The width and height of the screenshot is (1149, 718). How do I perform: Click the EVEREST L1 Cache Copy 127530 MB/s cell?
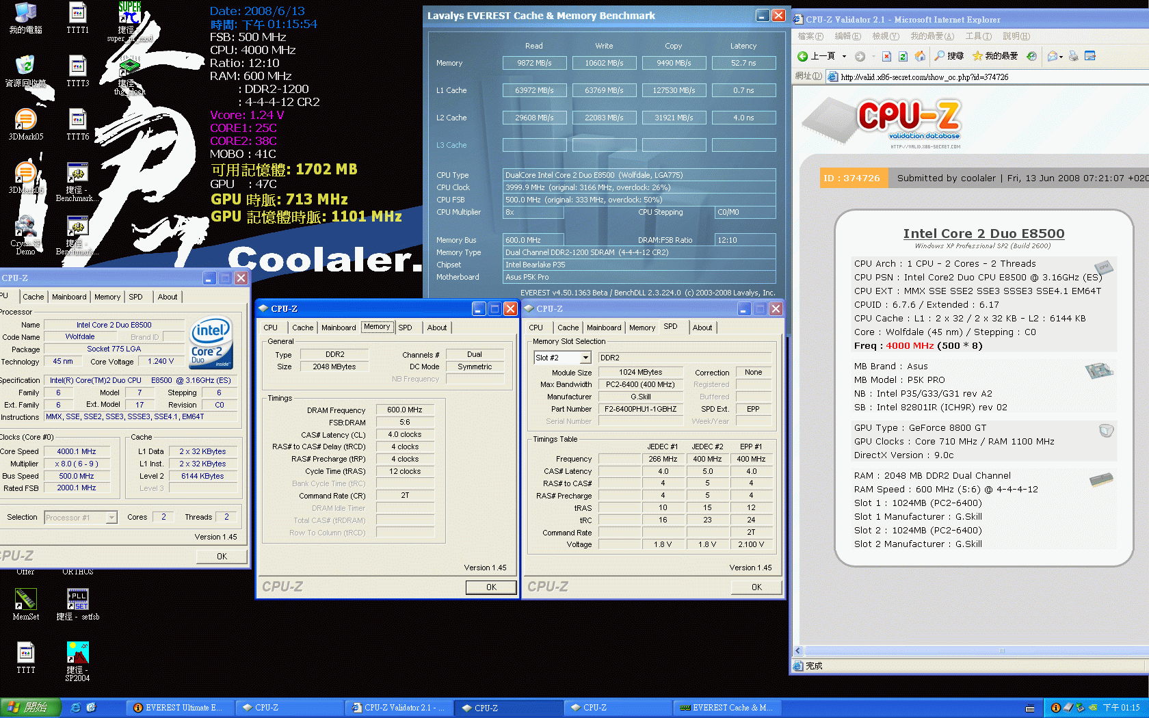click(x=674, y=90)
